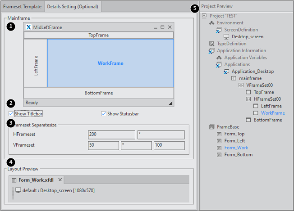
Task: Click the Application_Desktop icon in tree
Action: 226,72
